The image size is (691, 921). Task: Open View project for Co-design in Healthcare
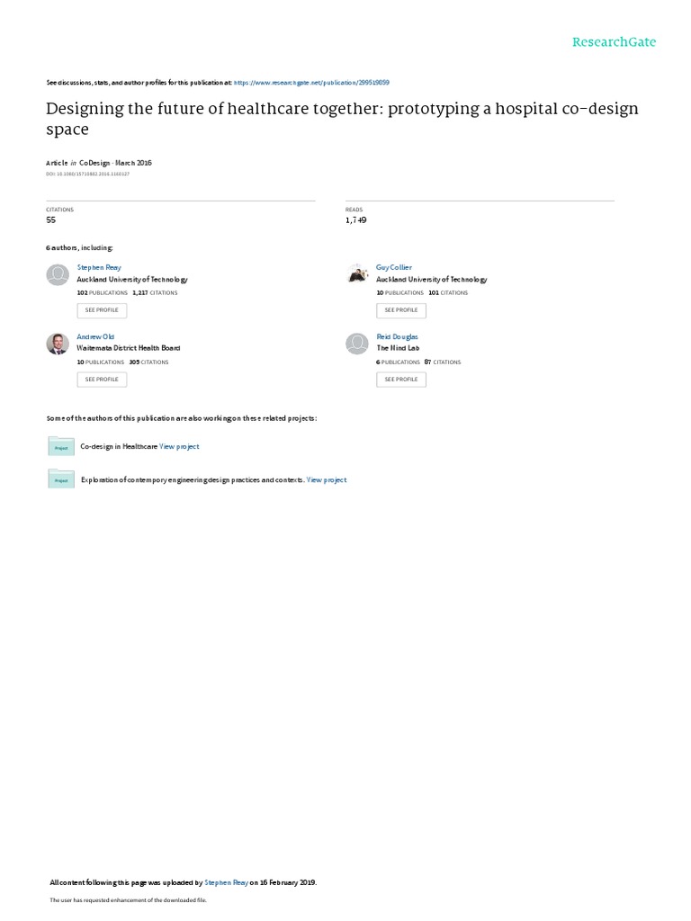pos(179,446)
